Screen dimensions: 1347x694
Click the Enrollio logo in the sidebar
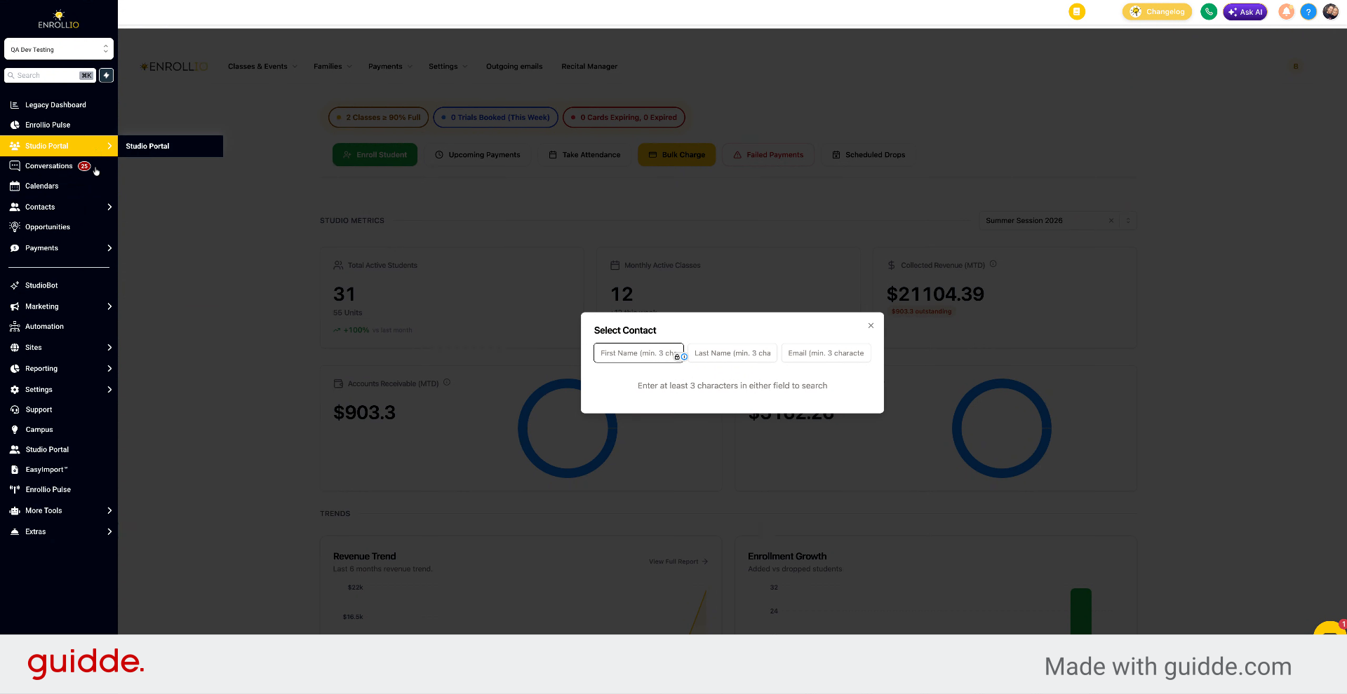pyautogui.click(x=59, y=19)
